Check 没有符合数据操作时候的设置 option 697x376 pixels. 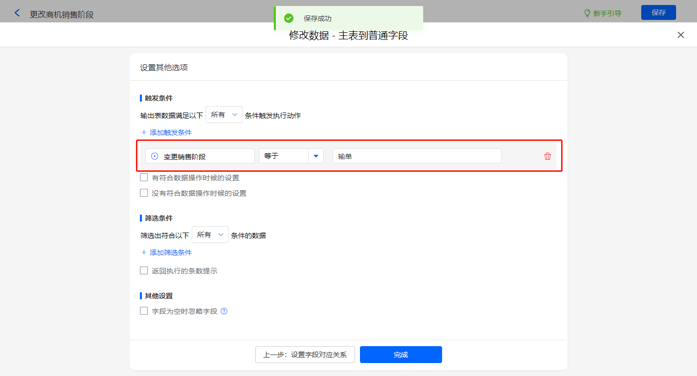click(144, 193)
